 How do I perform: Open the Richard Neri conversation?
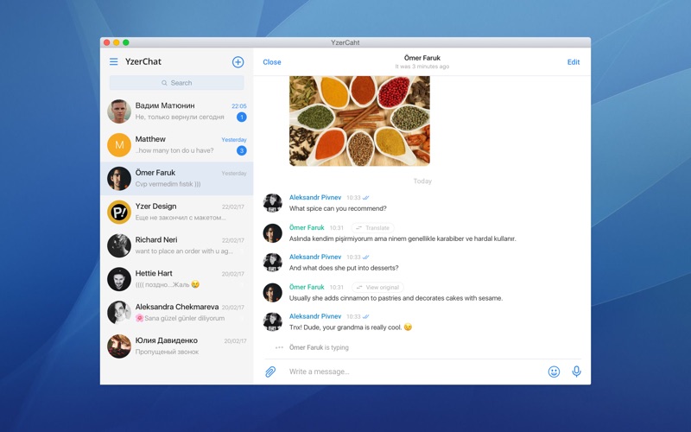coord(177,245)
